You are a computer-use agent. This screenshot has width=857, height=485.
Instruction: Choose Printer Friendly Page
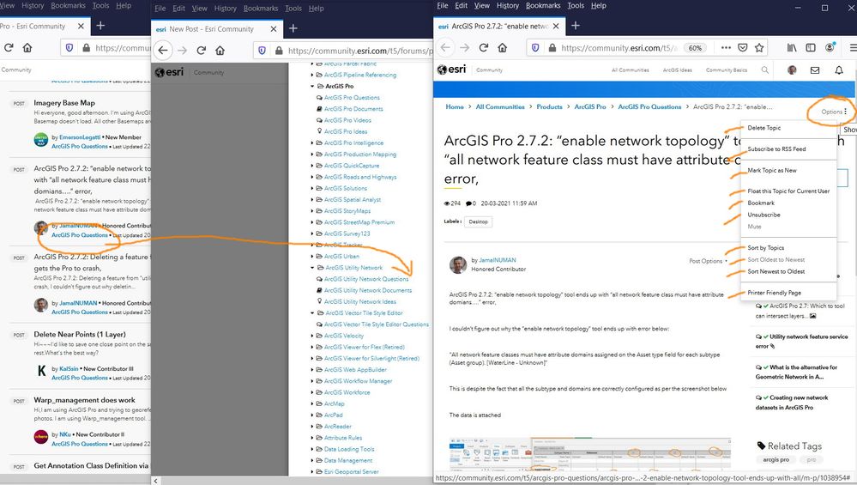(774, 293)
